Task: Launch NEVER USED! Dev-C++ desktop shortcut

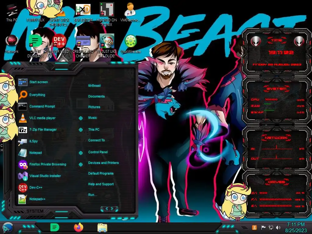Action: point(59,44)
